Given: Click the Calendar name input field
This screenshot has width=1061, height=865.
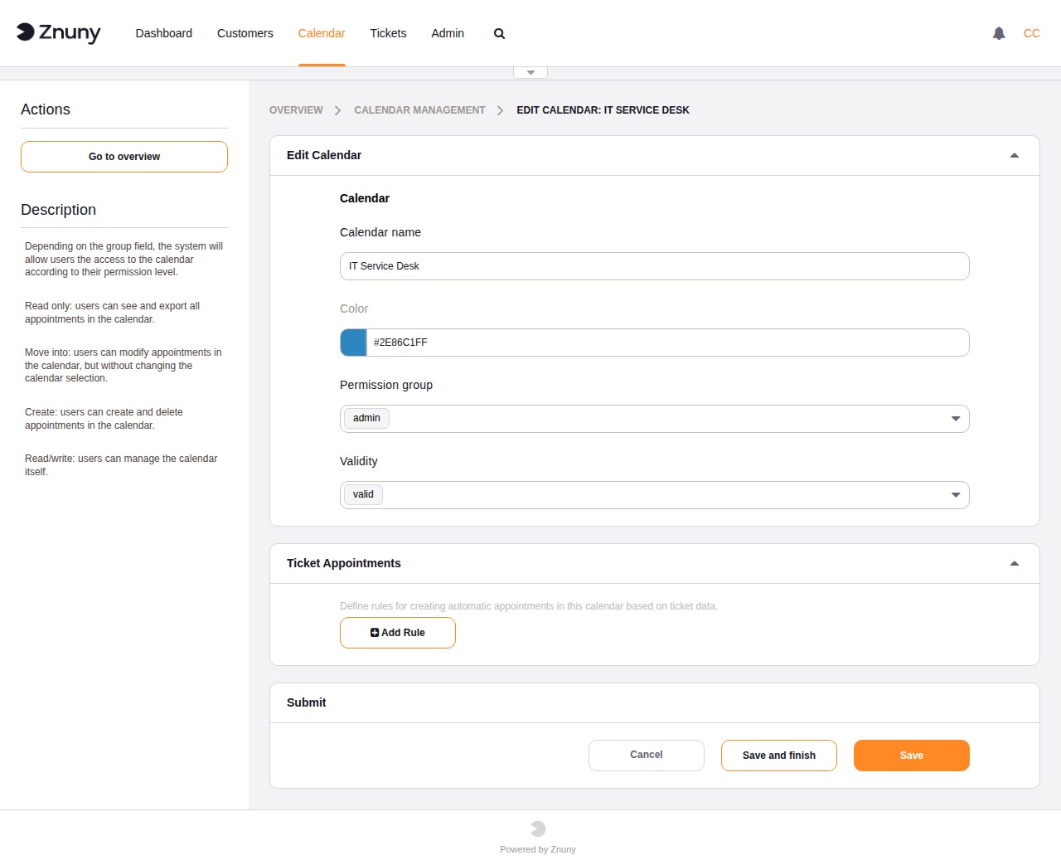Looking at the screenshot, I should point(655,266).
